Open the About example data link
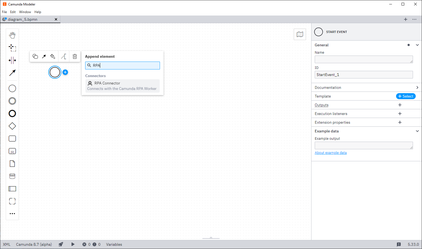422x249 pixels. [331, 153]
